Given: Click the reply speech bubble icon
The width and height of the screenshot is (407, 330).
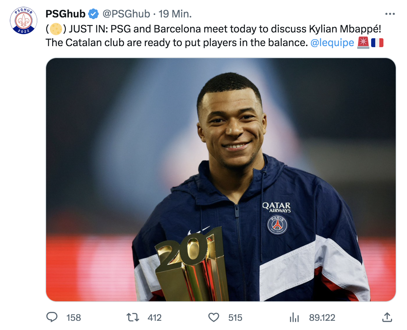Looking at the screenshot, I should coord(52,317).
